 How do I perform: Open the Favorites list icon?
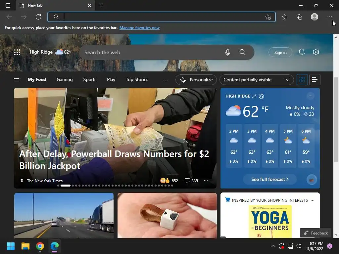pyautogui.click(x=285, y=17)
